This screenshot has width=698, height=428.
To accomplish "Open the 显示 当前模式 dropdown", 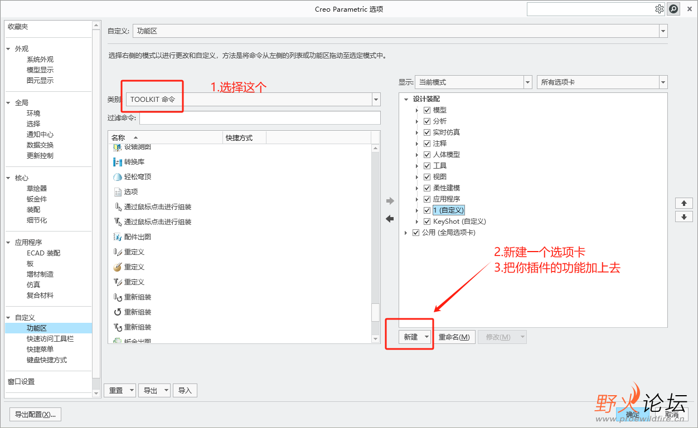I will [527, 82].
